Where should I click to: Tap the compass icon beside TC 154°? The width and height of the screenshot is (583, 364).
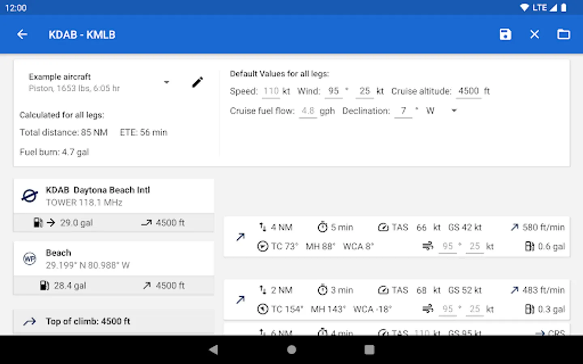(x=263, y=309)
